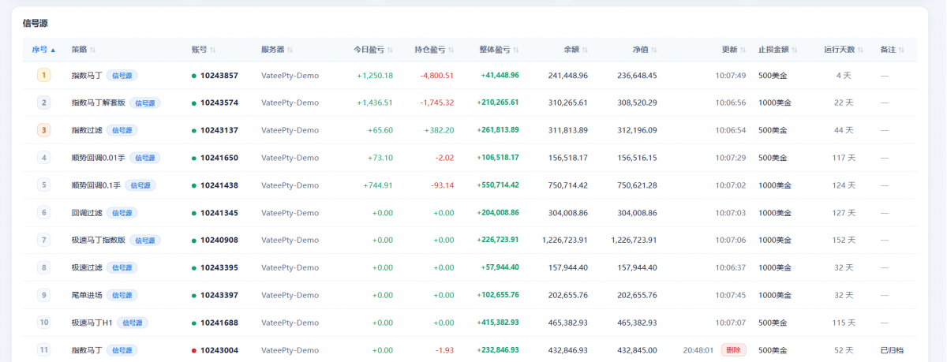
Task: Click position profit value +382.20
Action: 439,130
